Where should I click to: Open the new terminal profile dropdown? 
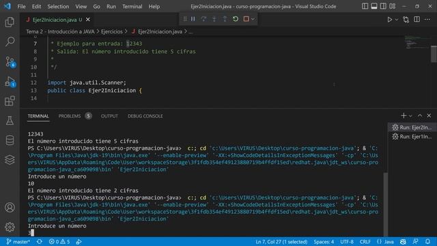point(410,115)
